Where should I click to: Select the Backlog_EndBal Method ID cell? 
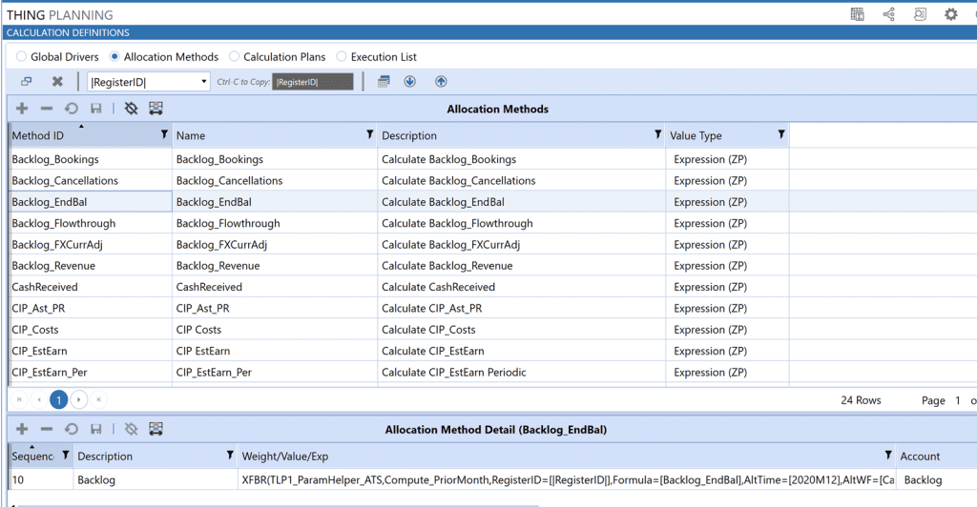(91, 201)
